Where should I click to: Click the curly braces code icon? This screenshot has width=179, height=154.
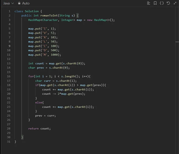tap(162, 3)
